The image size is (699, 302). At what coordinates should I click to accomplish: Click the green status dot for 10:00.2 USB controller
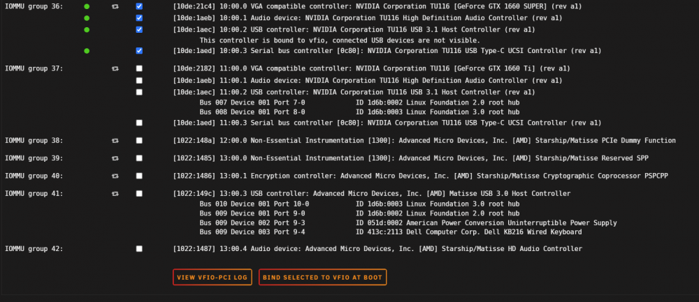(x=87, y=30)
